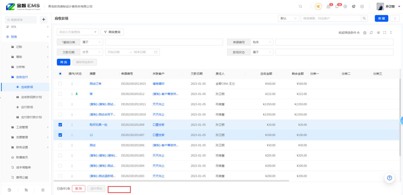The width and height of the screenshot is (403, 195).
Task: Open the 默认 view dropdown
Action: (x=288, y=19)
